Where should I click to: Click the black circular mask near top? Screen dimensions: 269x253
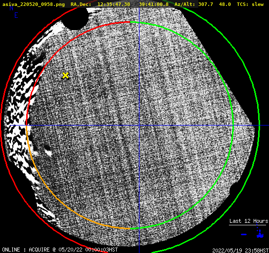pos(76,18)
